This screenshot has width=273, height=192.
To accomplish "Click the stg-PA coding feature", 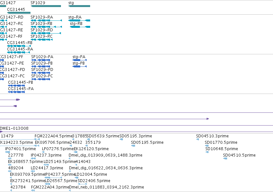I will [x=80, y=60].
